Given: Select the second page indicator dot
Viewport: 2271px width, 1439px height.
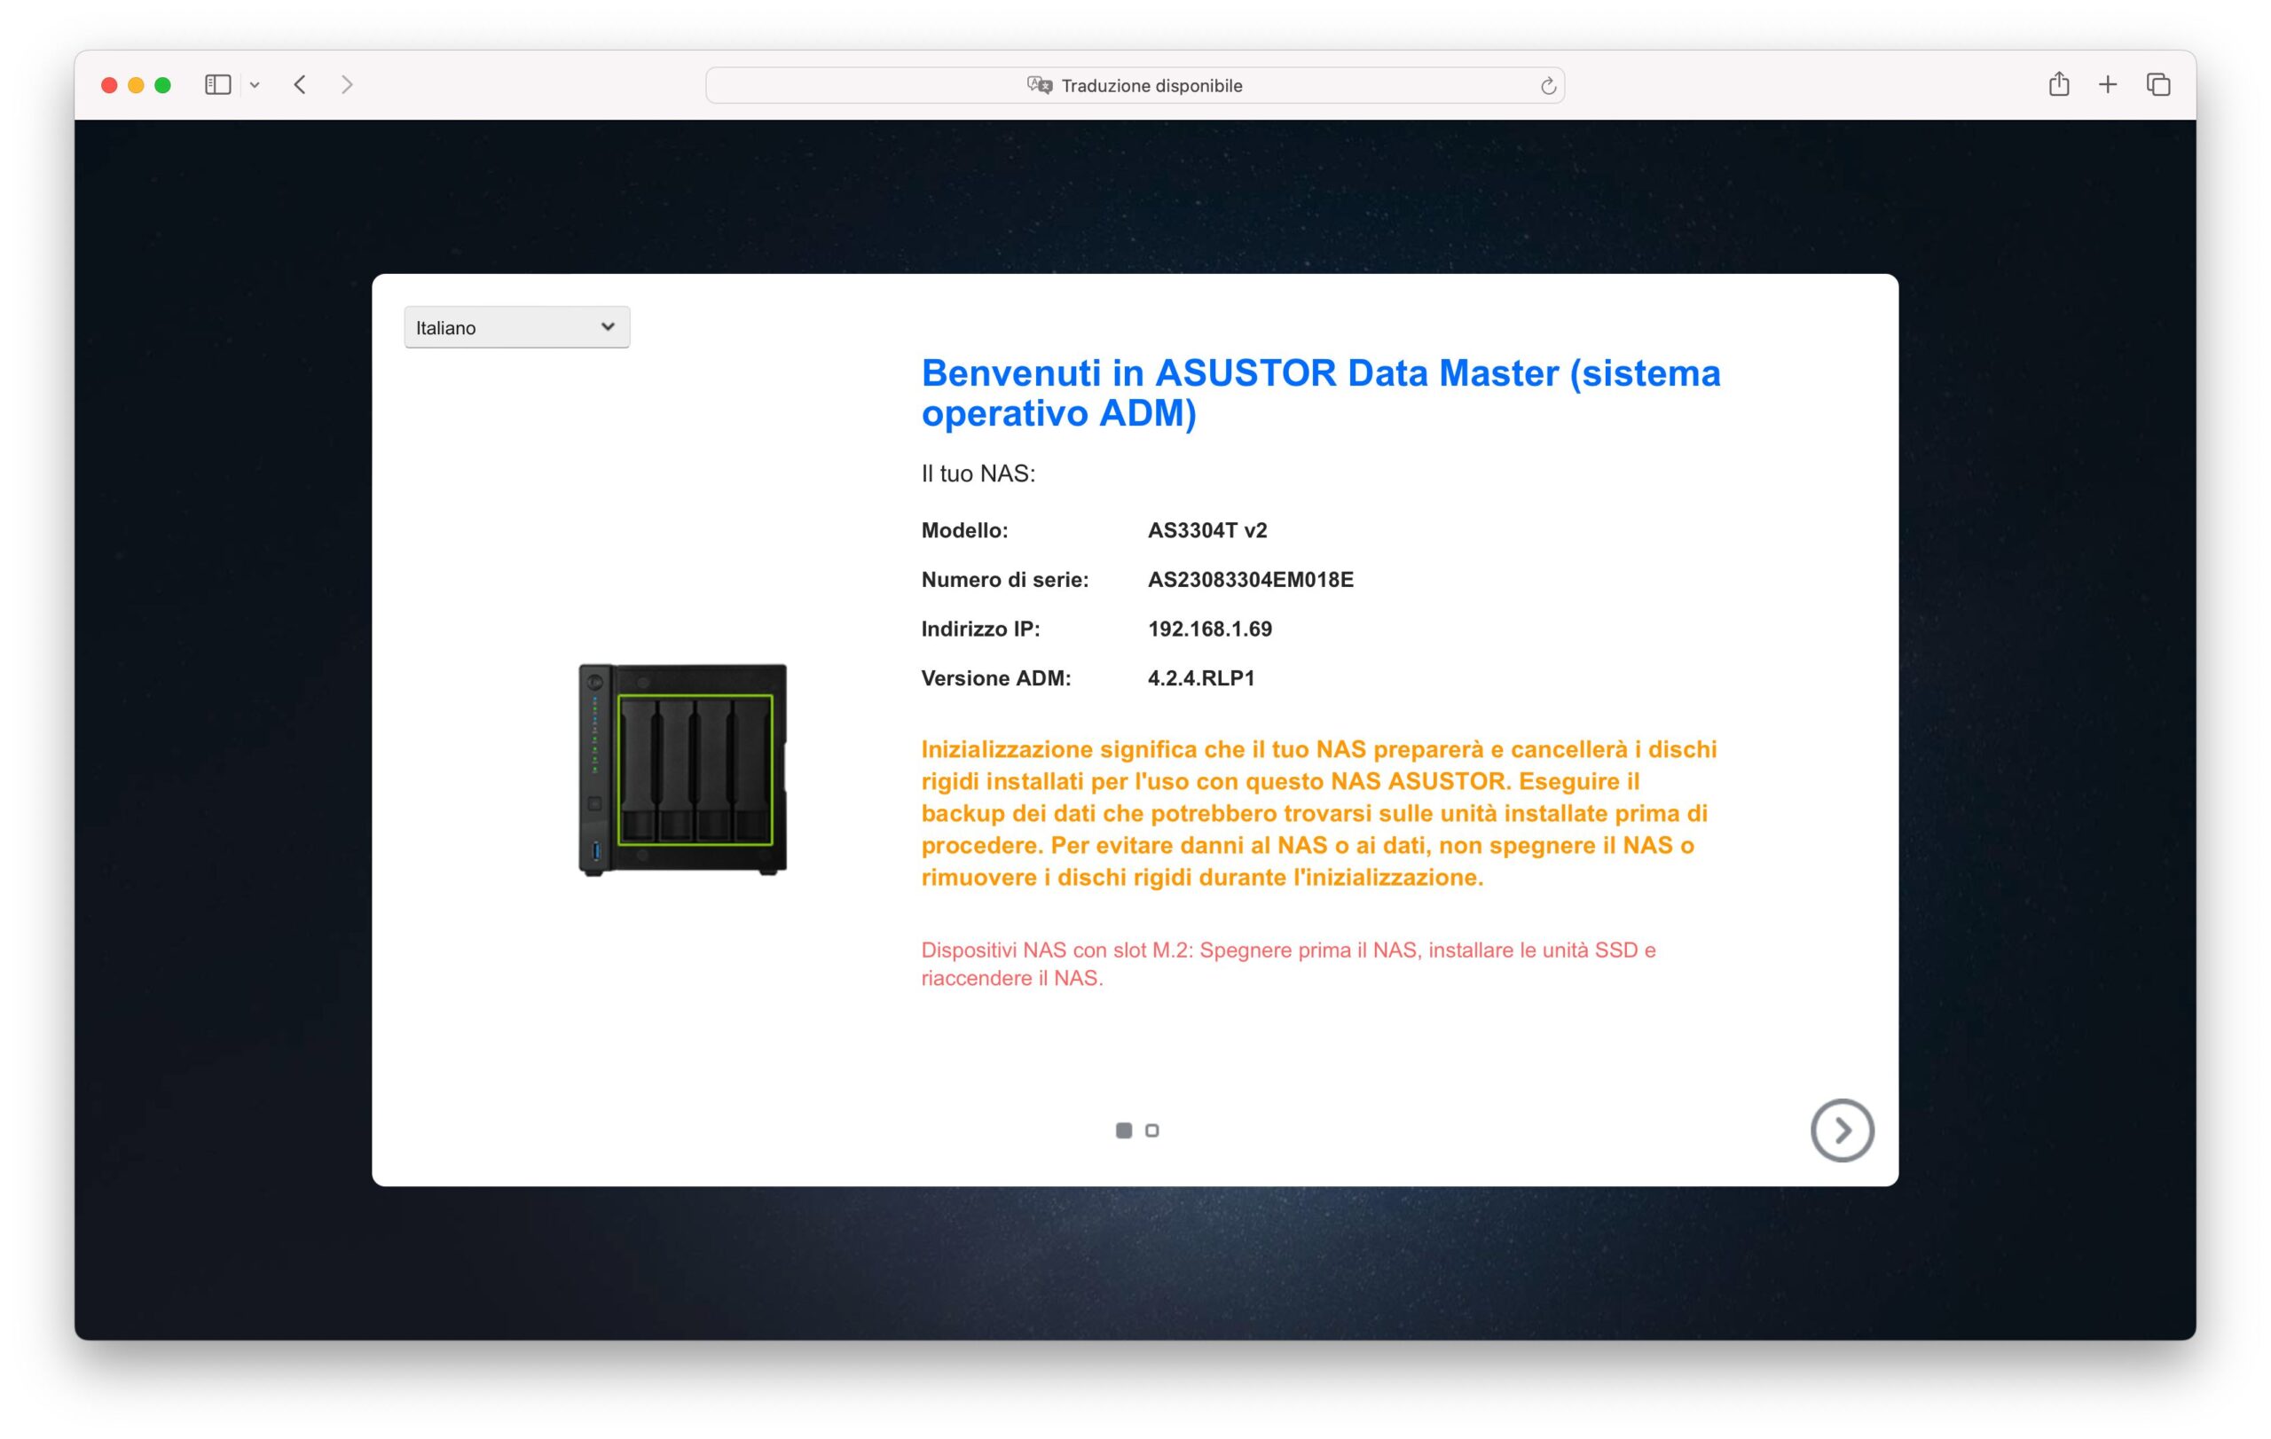Looking at the screenshot, I should 1151,1130.
